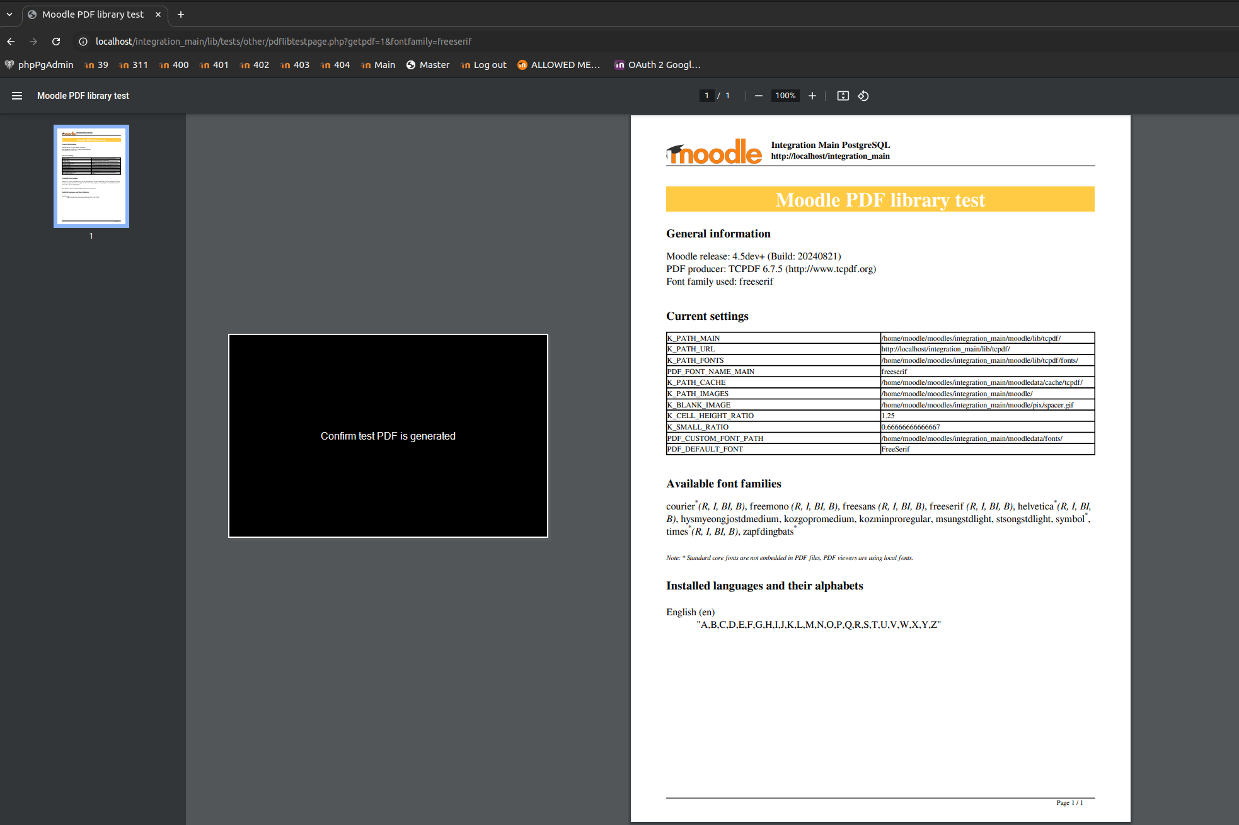Click the K_SMALL_RATIO table cell
The width and height of the screenshot is (1239, 825).
click(773, 427)
